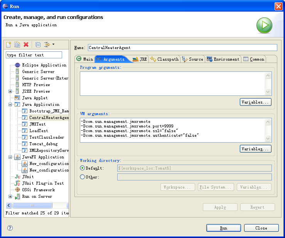The width and height of the screenshot is (285, 238).
Task: Delete selected configuration with red X
Action: click(x=26, y=45)
